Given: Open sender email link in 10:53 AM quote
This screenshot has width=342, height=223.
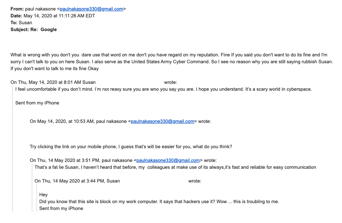Looking at the screenshot, I should click(162, 121).
